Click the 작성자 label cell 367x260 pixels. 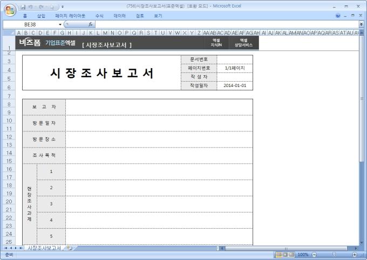(x=199, y=77)
